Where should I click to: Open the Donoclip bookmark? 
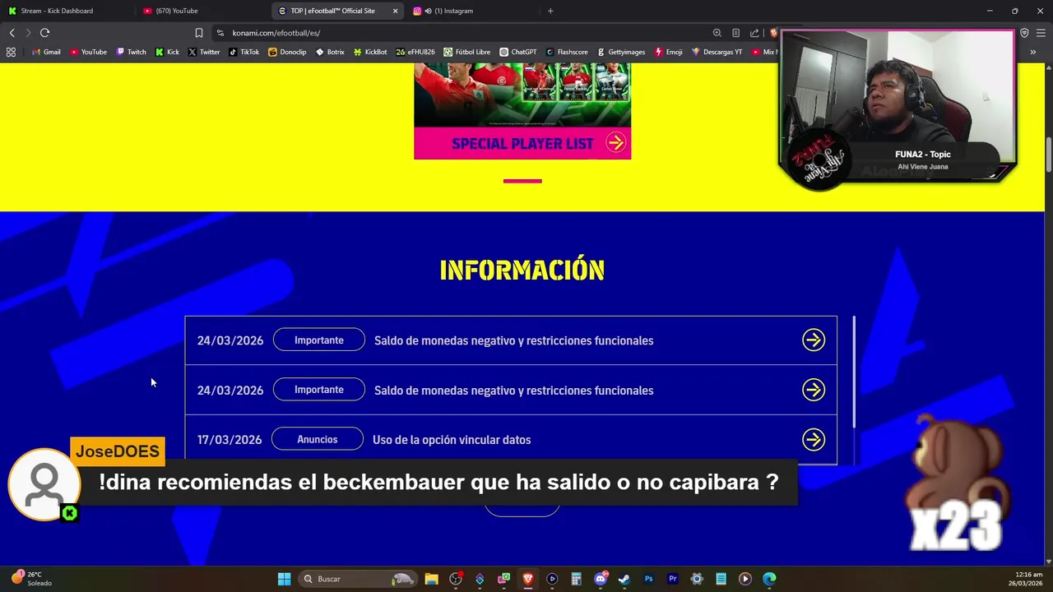(287, 52)
